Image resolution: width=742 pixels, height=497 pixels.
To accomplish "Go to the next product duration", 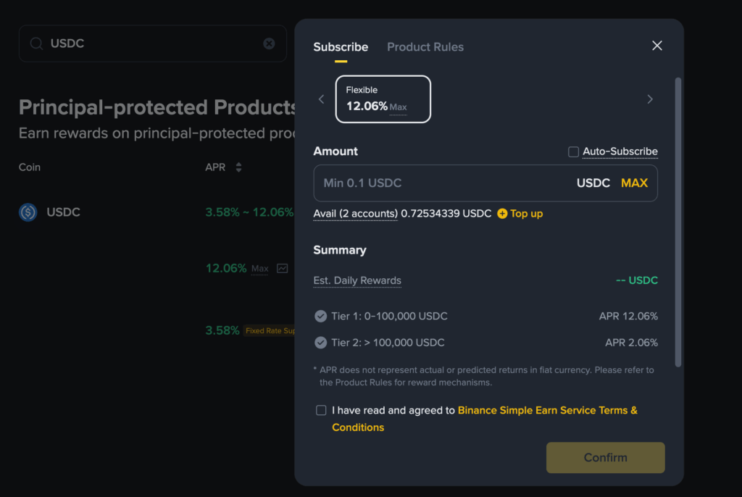I will (x=649, y=99).
